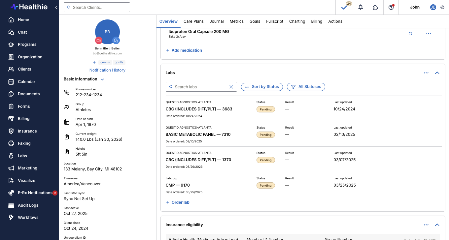Switch to the Charting tab
Image resolution: width=449 pixels, height=240 pixels.
(297, 21)
